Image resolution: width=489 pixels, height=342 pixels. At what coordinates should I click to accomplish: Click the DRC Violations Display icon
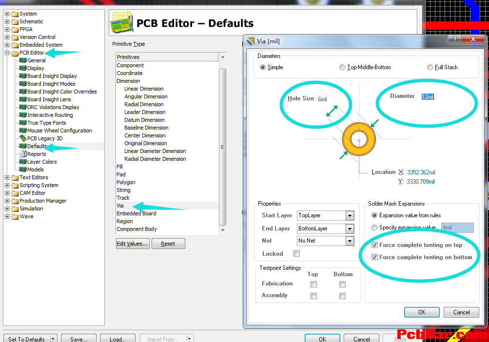23,107
